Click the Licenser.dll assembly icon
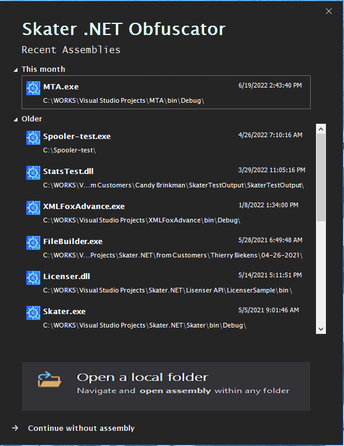Viewport: 344px width, 446px height. pyautogui.click(x=33, y=278)
